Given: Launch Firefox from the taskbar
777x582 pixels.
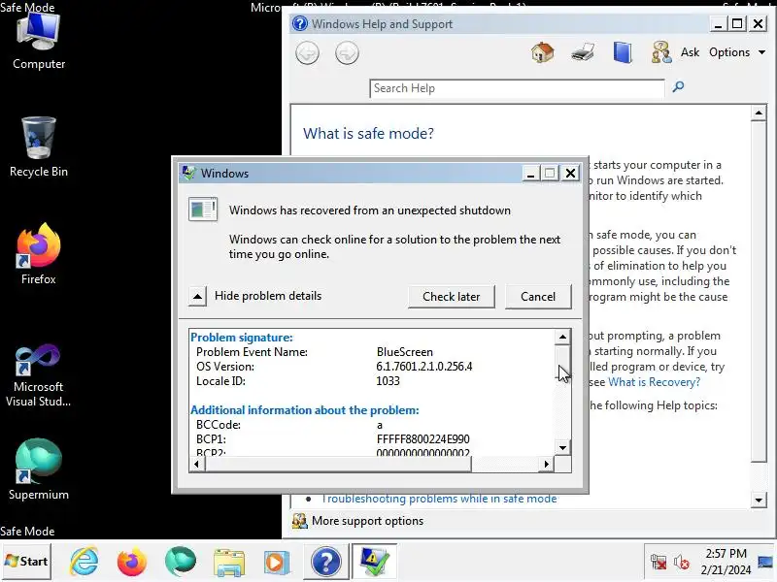Looking at the screenshot, I should click(132, 562).
